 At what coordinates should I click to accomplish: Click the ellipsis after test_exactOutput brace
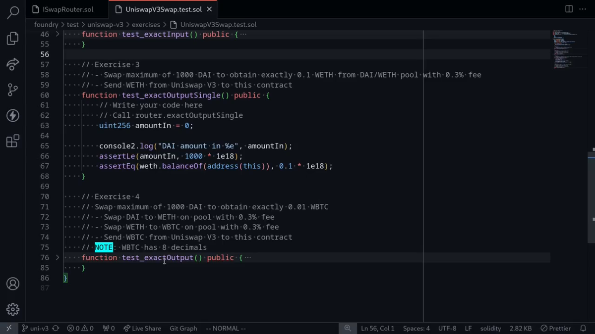[247, 257]
